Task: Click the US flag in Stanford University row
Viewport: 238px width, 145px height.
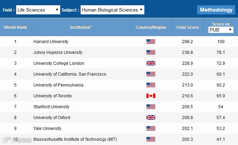Action: coord(151,107)
